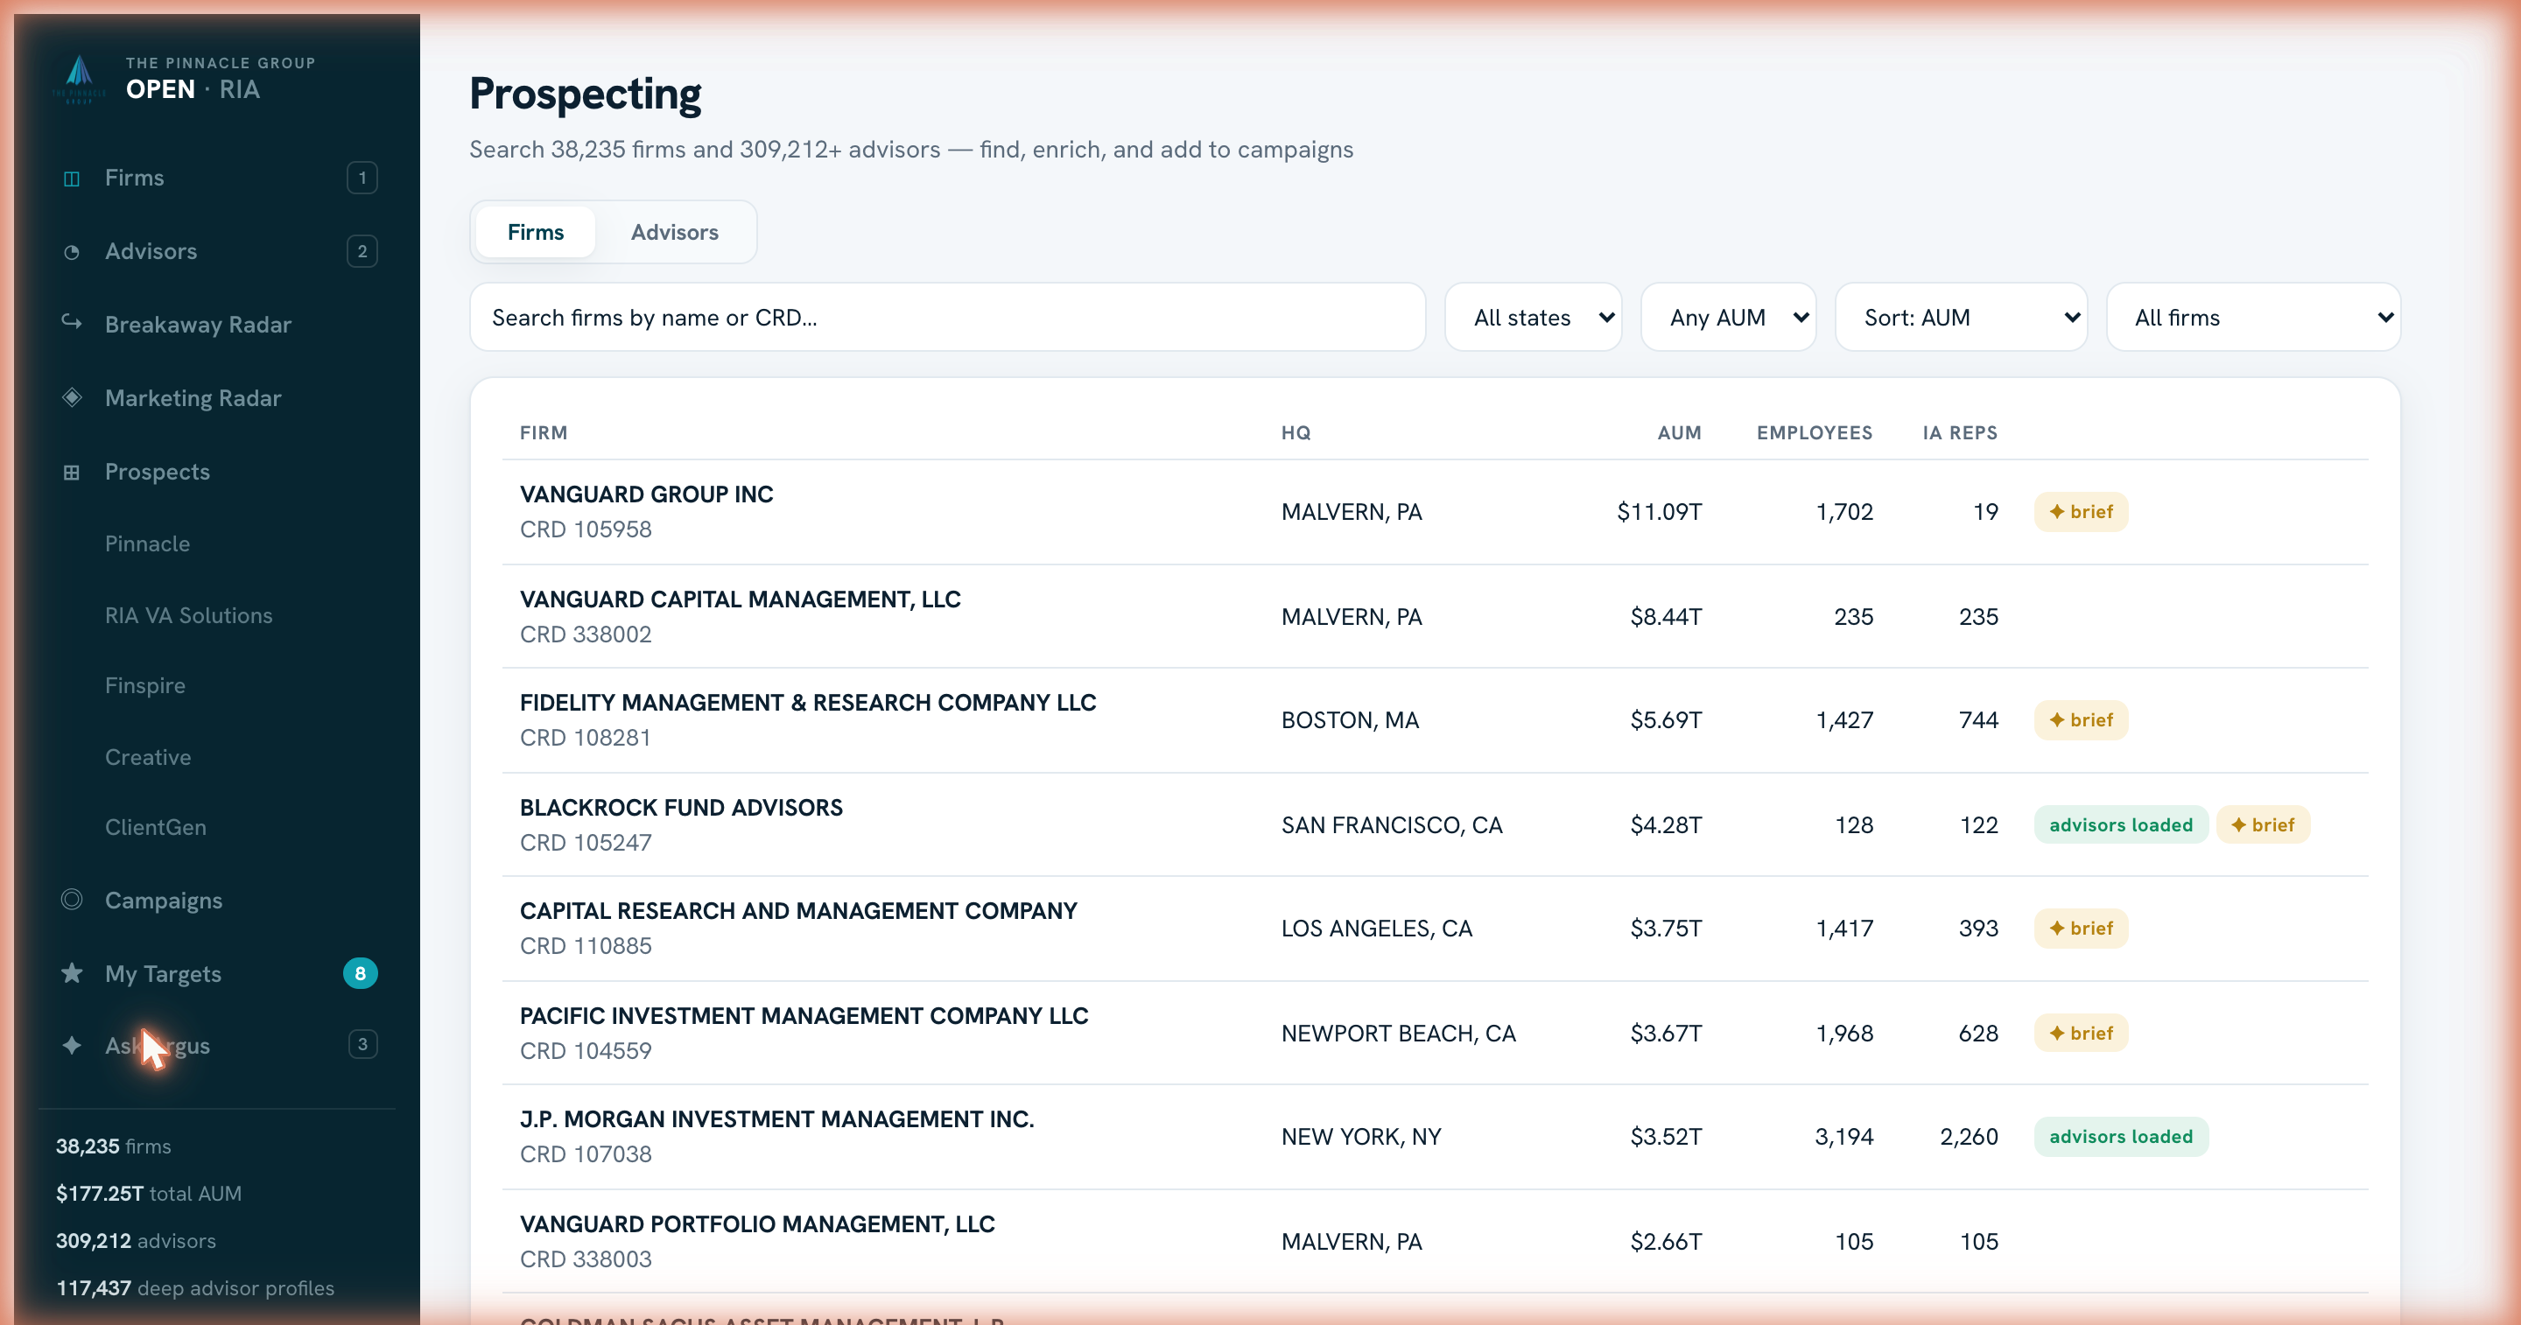Click the Ask Argus sparkle icon
Image resolution: width=2521 pixels, height=1325 pixels.
point(72,1045)
